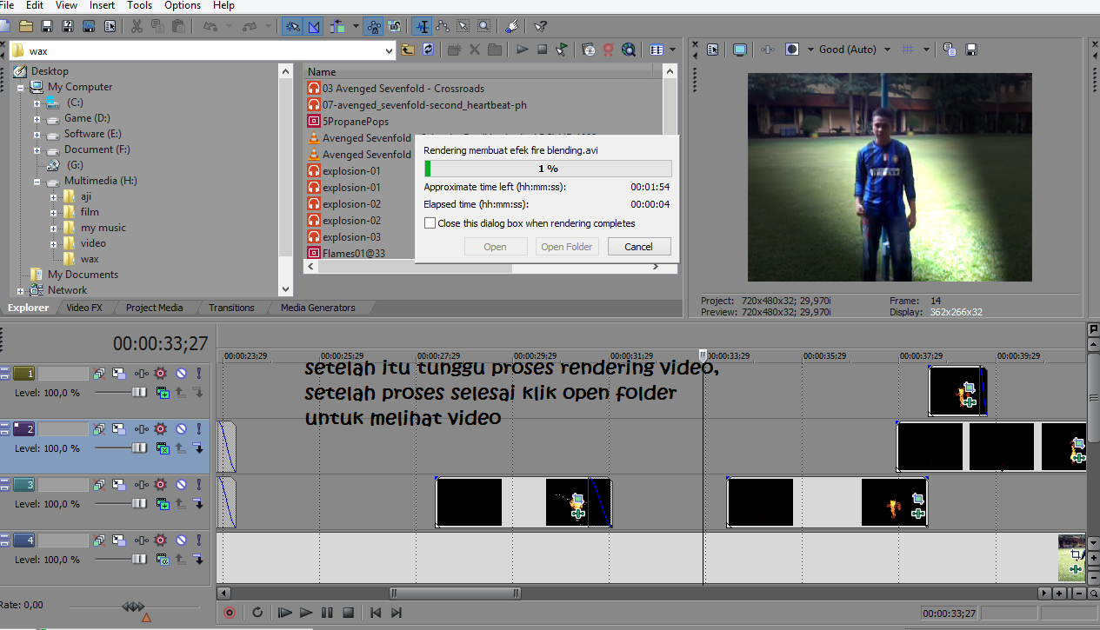Click compositing mode icon on track 4
The image size is (1100, 630).
(163, 560)
